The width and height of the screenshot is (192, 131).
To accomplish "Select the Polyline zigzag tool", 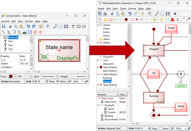I will click(x=9, y=32).
